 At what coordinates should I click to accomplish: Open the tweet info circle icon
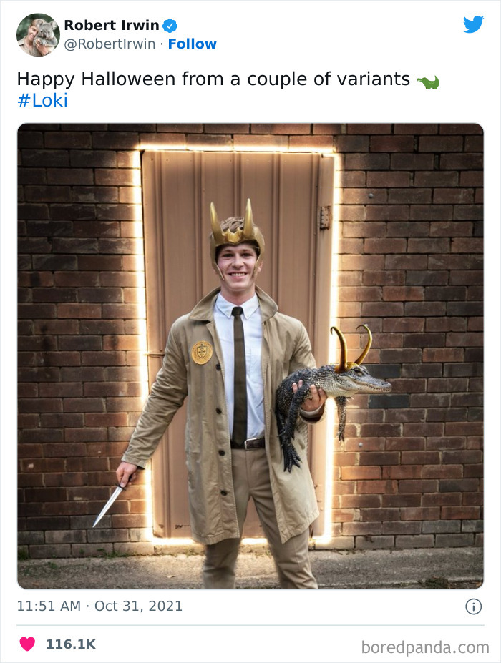pyautogui.click(x=473, y=606)
